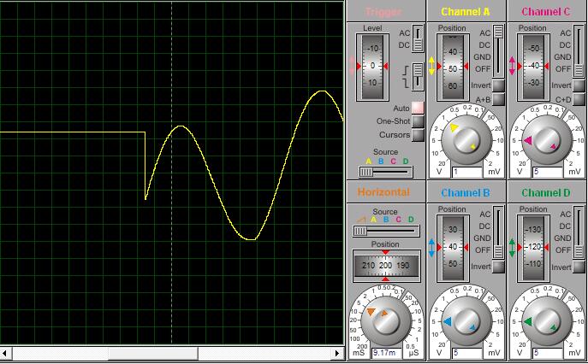Click the timebase 9.17m value field

387,353
